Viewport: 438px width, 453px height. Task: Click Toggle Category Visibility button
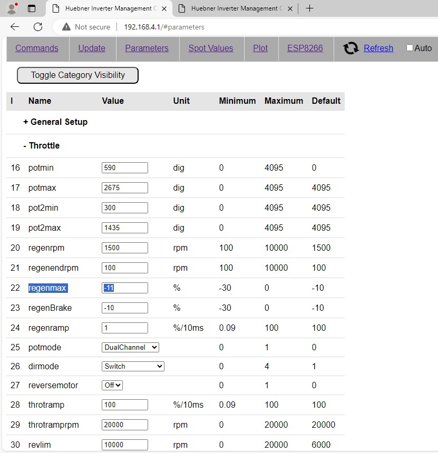pos(77,75)
